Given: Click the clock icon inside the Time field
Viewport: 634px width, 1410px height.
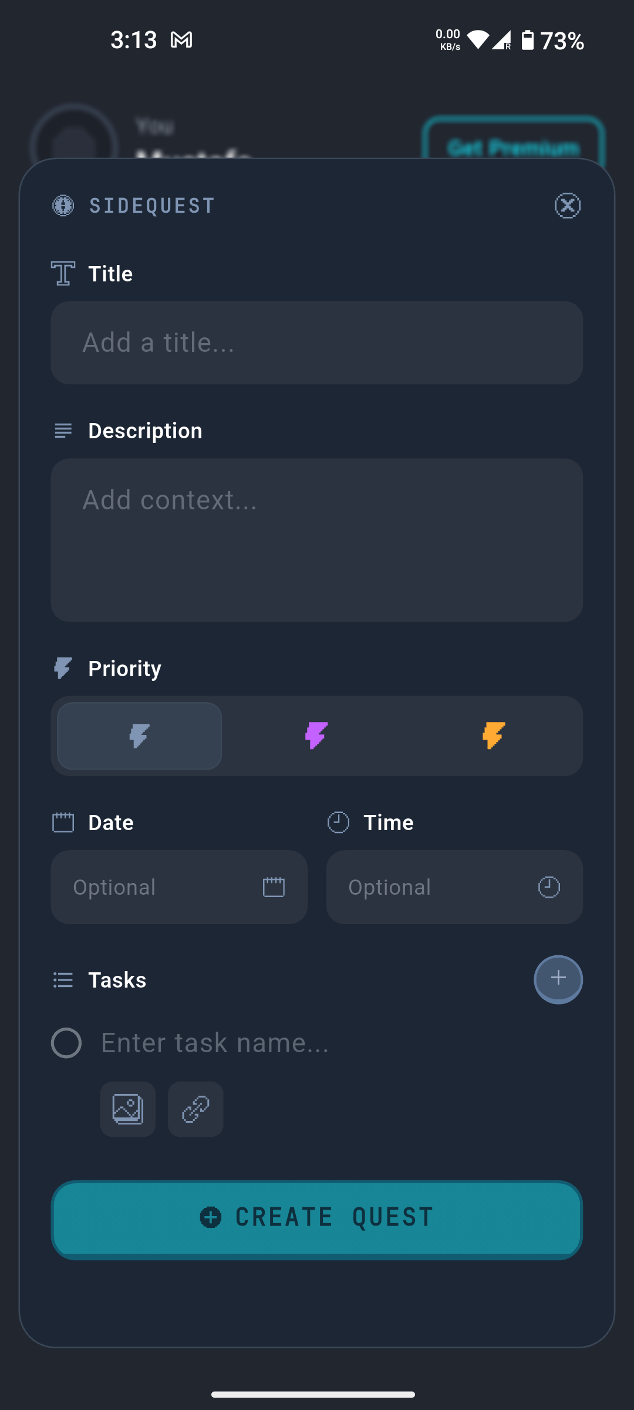Looking at the screenshot, I should pyautogui.click(x=548, y=887).
